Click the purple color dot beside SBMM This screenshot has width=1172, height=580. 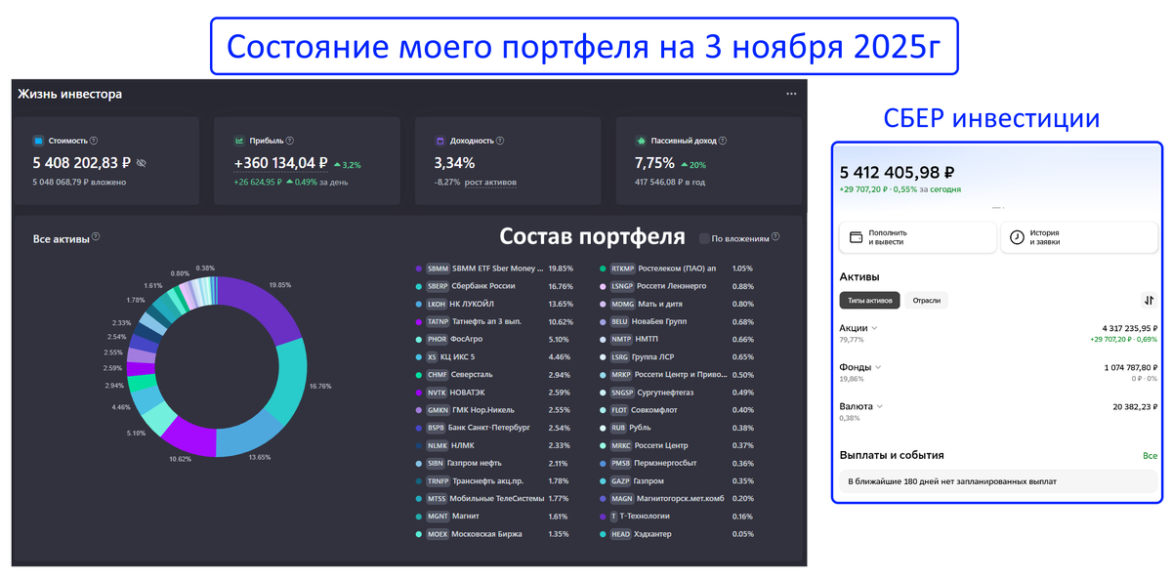(419, 269)
